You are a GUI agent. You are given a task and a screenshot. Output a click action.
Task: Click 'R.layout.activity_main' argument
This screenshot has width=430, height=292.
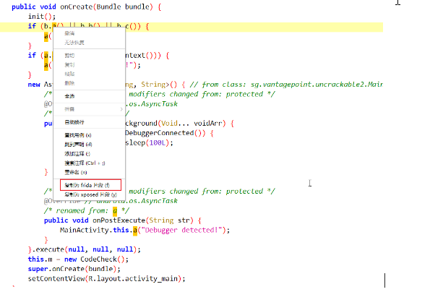pyautogui.click(x=134, y=278)
